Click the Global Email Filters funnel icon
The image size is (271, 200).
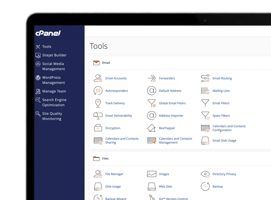click(x=152, y=103)
